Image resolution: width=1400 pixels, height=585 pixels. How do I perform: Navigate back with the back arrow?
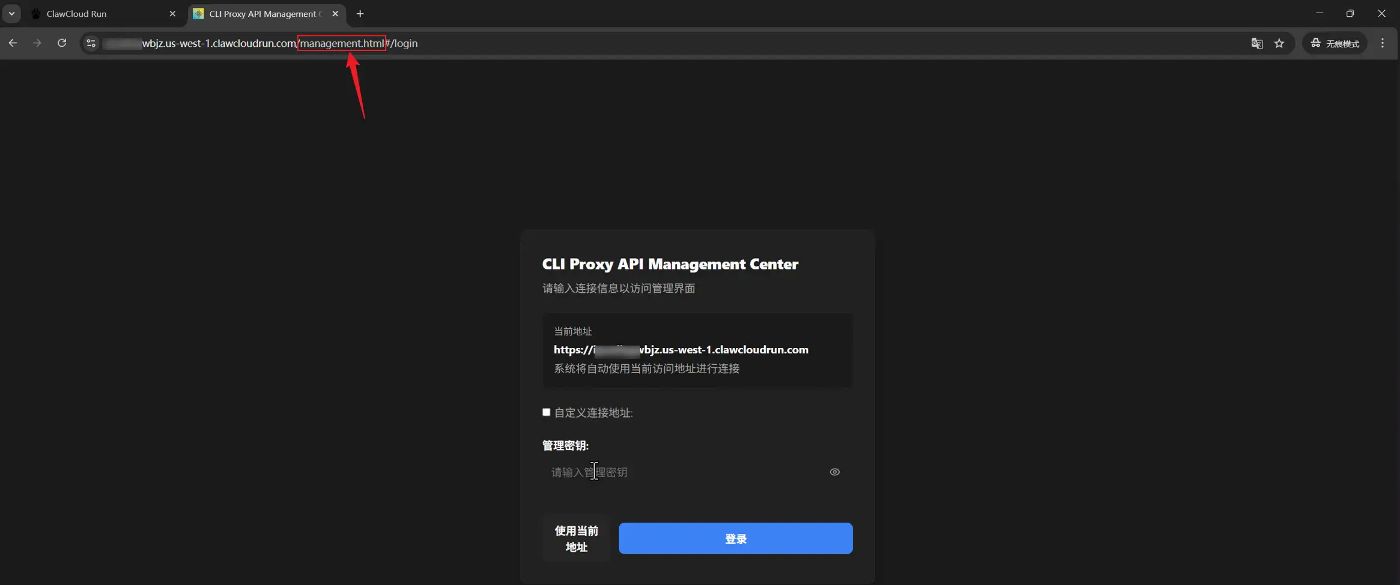[x=13, y=43]
